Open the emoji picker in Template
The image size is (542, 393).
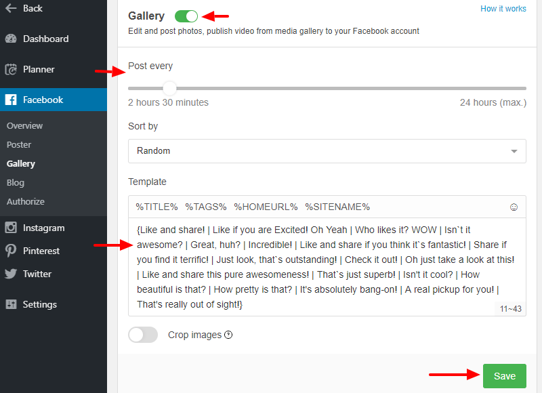514,207
